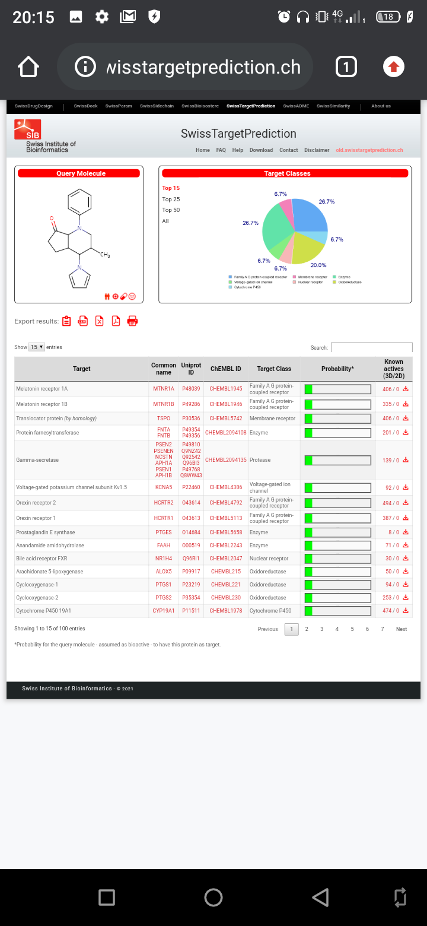This screenshot has width=427, height=926.
Task: Open Uniprot ID P30536 link
Action: [x=191, y=418]
